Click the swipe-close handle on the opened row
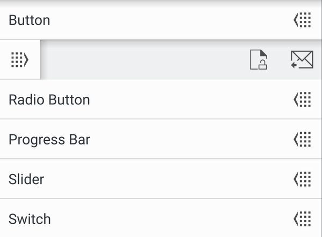This screenshot has width=322, height=237. tap(19, 60)
